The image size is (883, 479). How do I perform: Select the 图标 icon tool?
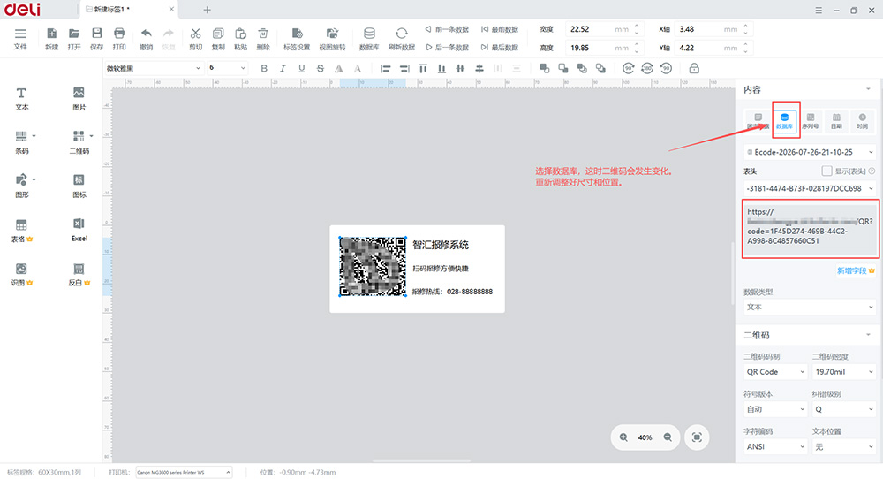(79, 186)
